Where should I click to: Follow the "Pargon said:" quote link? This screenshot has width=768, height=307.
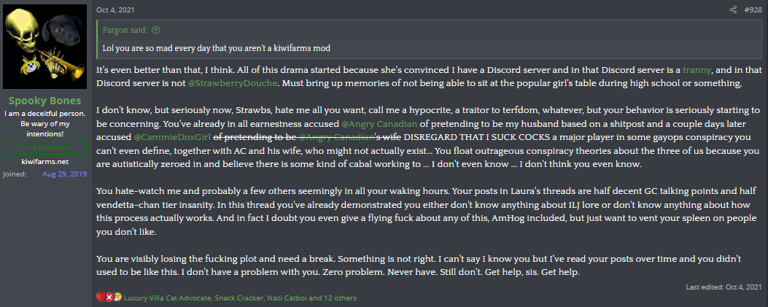[x=126, y=30]
